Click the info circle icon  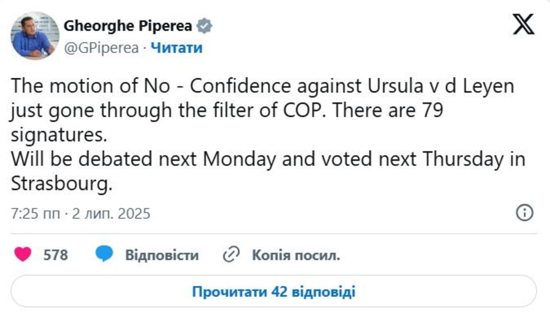tap(525, 213)
